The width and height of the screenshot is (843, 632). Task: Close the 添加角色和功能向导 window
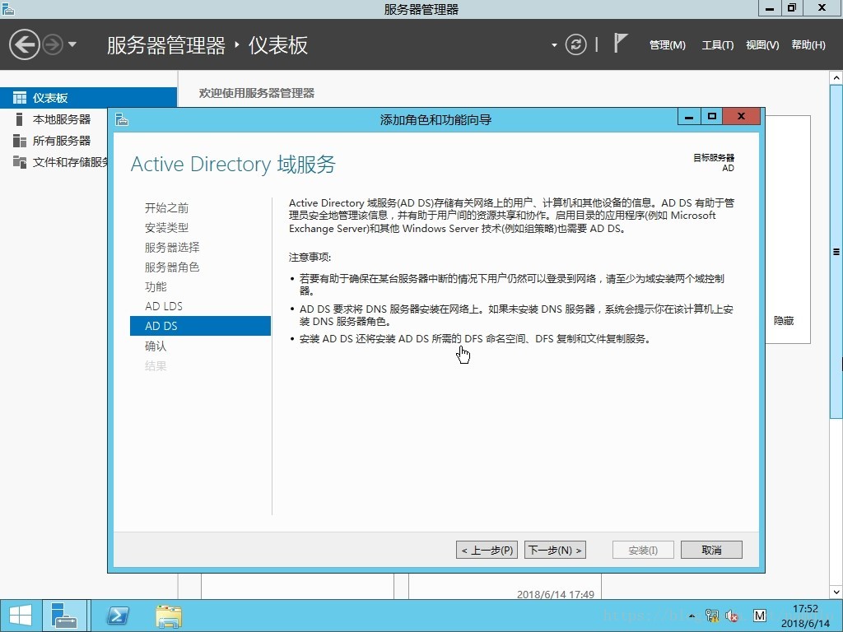[x=742, y=117]
